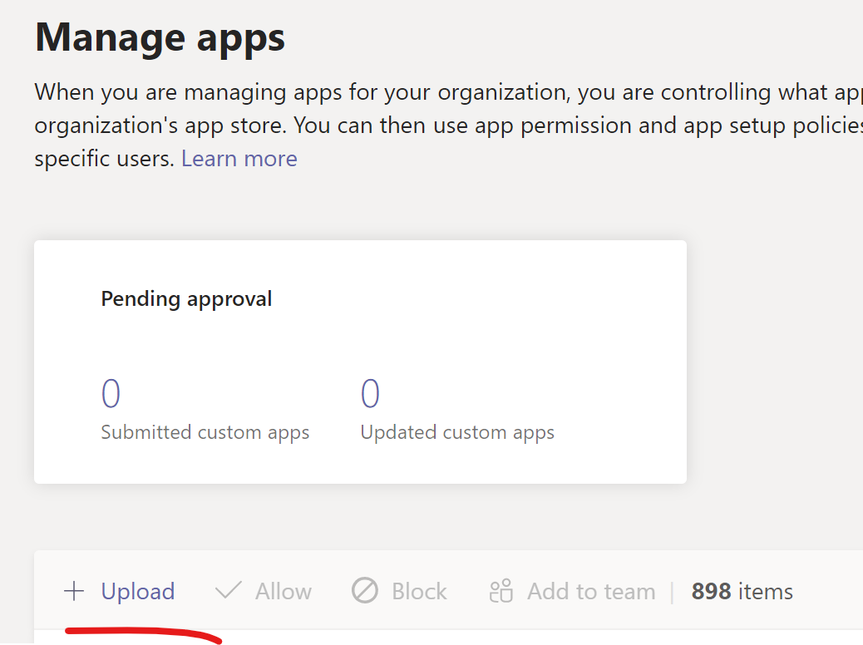Click the zero count above Submitted custom apps

click(x=111, y=394)
